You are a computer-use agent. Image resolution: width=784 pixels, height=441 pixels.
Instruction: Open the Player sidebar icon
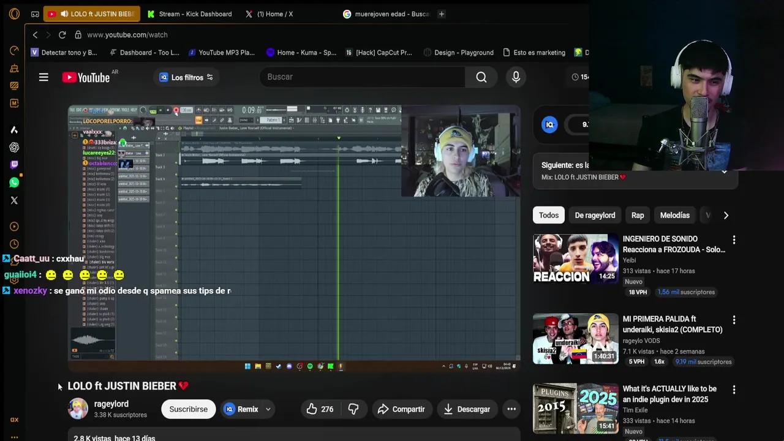tap(14, 227)
